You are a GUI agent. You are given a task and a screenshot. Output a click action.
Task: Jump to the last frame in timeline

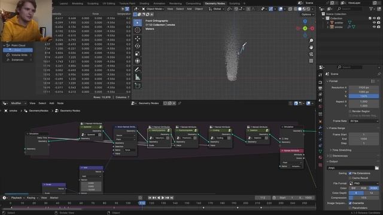[172, 198]
